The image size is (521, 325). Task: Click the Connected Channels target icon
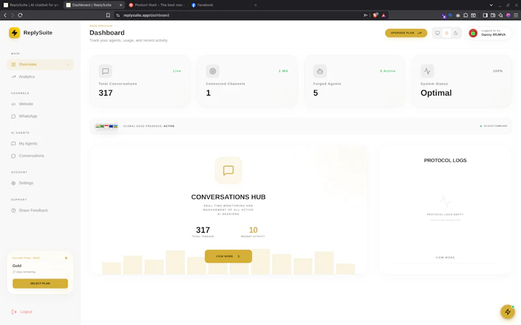213,71
